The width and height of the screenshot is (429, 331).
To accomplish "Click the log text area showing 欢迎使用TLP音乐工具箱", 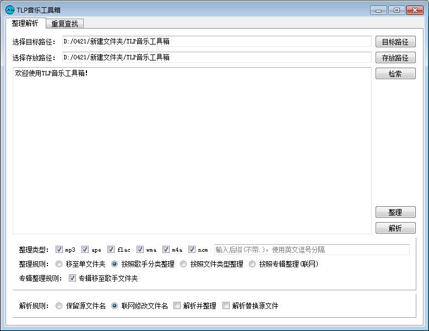I will (x=192, y=151).
